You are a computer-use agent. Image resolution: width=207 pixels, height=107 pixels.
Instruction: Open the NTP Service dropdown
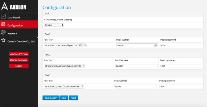pyautogui.click(x=54, y=25)
